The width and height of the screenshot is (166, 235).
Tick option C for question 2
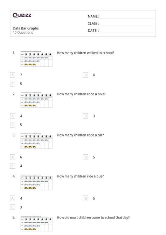click(12, 125)
